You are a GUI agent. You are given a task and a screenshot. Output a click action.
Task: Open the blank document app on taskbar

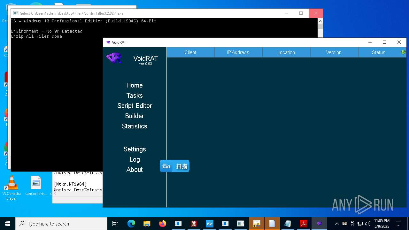tap(272, 224)
